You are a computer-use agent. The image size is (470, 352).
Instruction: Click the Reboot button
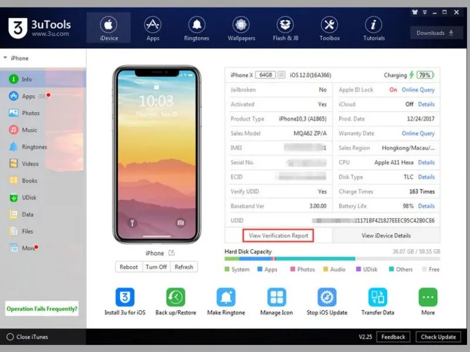click(129, 267)
